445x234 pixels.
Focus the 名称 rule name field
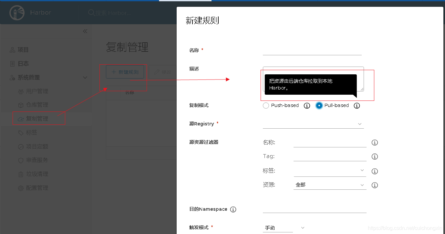pos(312,50)
